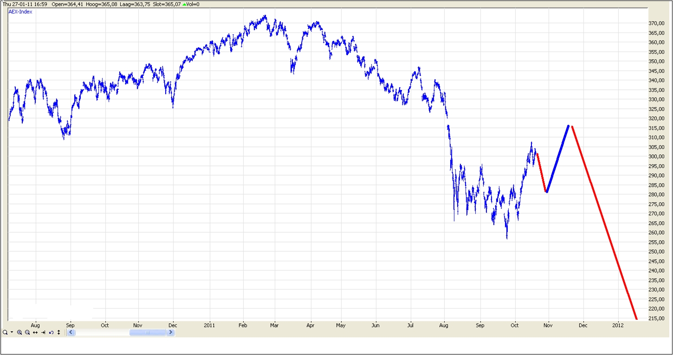The width and height of the screenshot is (673, 355).
Task: Click the magnifier zoom tool icon
Action: click(x=5, y=333)
